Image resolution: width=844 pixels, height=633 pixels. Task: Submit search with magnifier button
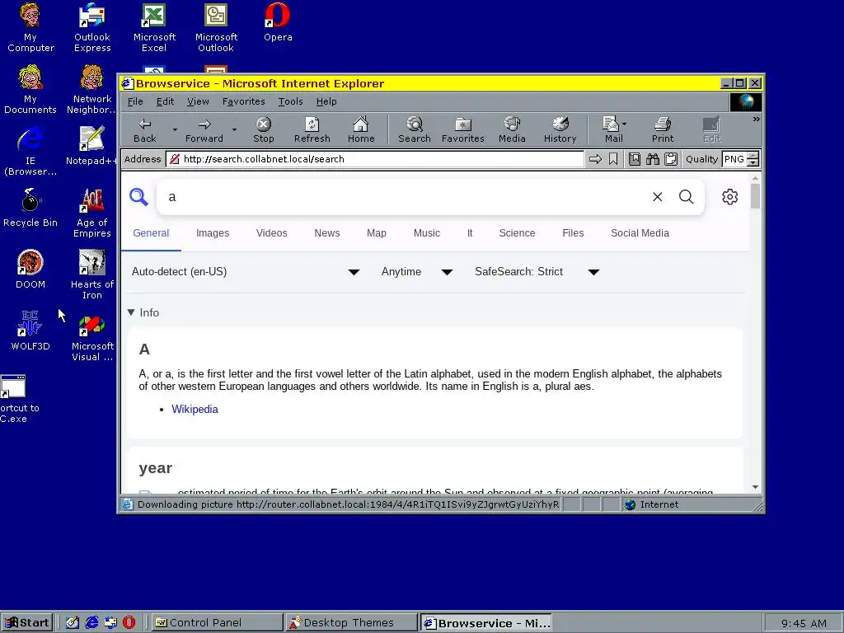coord(686,197)
